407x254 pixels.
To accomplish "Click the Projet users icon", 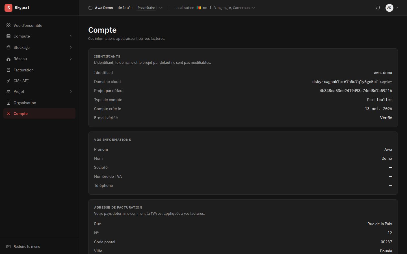I will tap(8, 91).
